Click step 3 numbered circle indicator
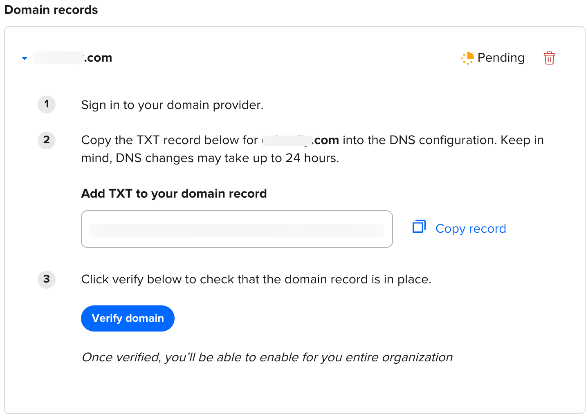The width and height of the screenshot is (588, 414). [x=46, y=280]
